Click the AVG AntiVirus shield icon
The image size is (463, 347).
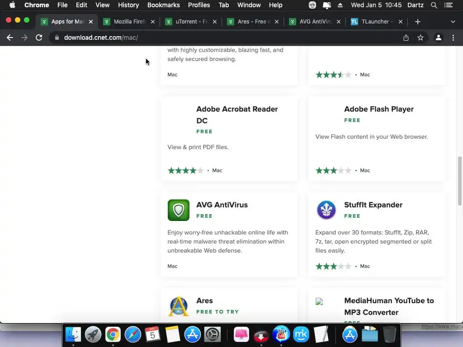[178, 210]
